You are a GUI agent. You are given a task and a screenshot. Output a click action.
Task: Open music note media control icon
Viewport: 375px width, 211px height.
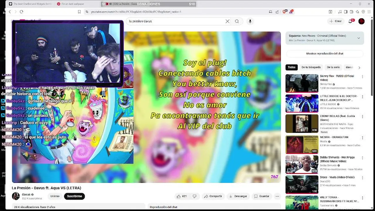[340, 12]
